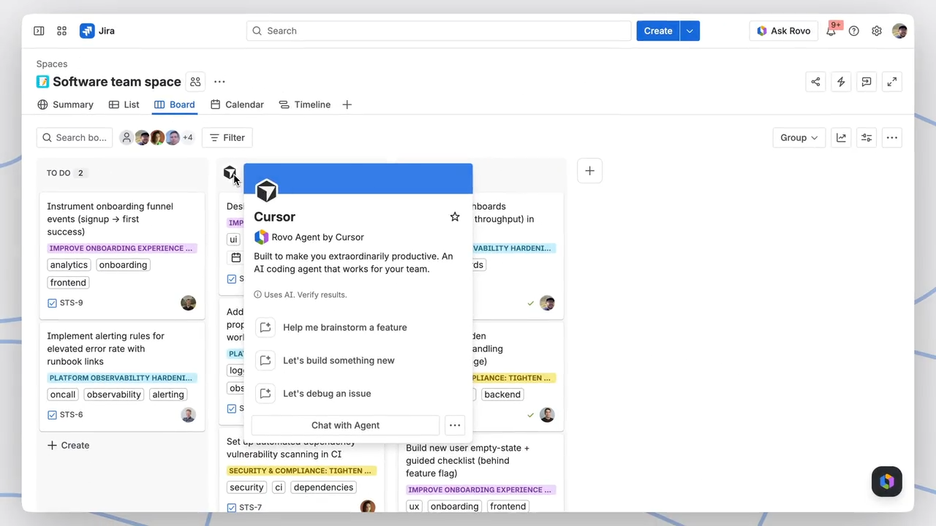Select the Board tab
The image size is (936, 526).
[x=174, y=104]
